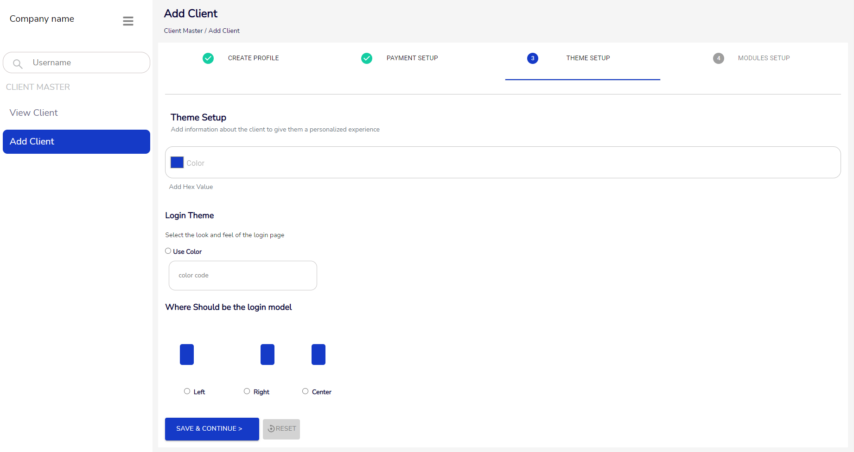
Task: Focus the Username search field
Action: click(x=76, y=63)
